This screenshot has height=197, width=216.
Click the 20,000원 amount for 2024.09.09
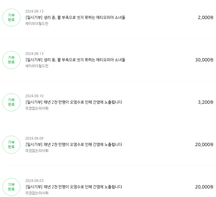point(204,144)
